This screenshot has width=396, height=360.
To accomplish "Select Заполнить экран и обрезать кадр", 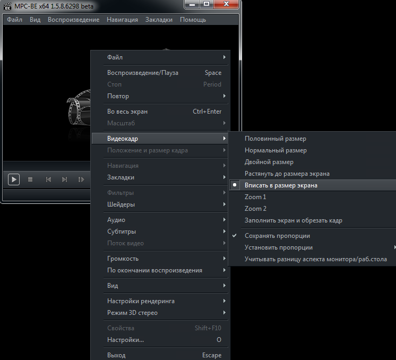I will click(313, 220).
